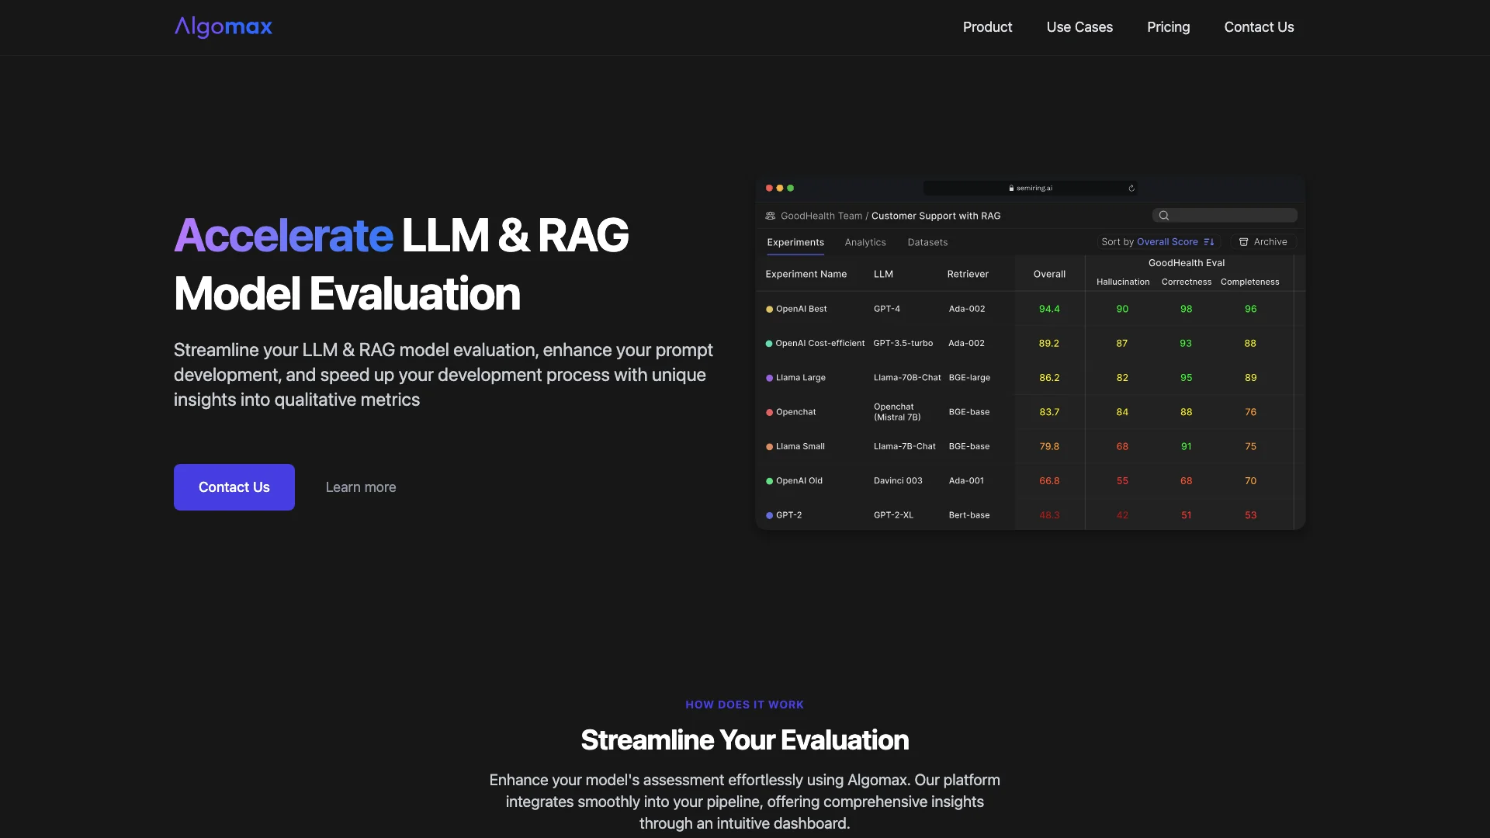1490x838 pixels.
Task: Select the Llama Large experiment name
Action: [x=801, y=378]
